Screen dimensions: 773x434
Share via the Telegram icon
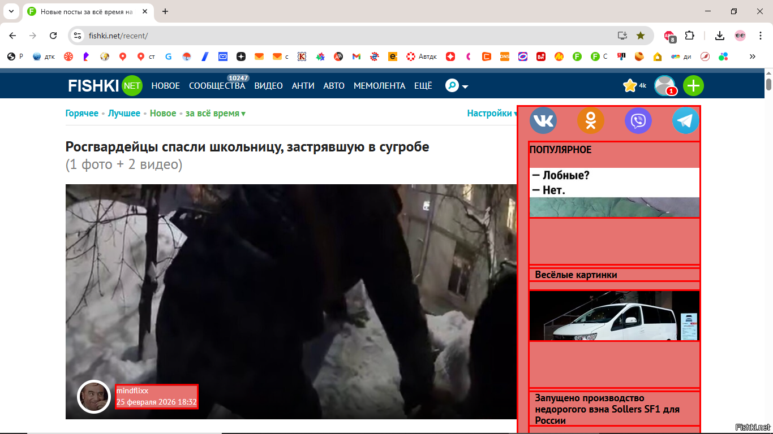click(x=686, y=120)
